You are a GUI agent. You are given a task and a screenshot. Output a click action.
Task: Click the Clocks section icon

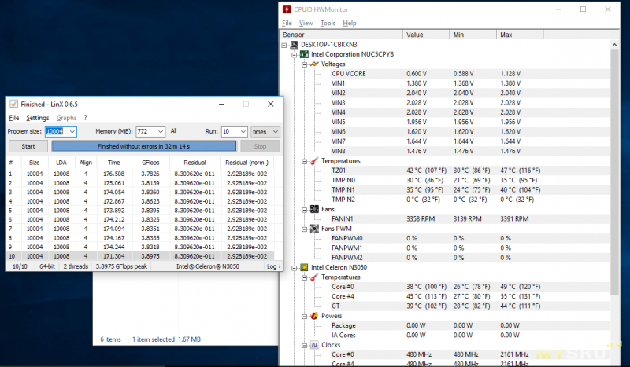point(314,345)
